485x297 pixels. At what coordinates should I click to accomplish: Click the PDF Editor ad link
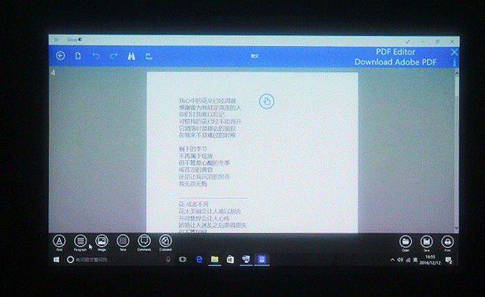396,57
